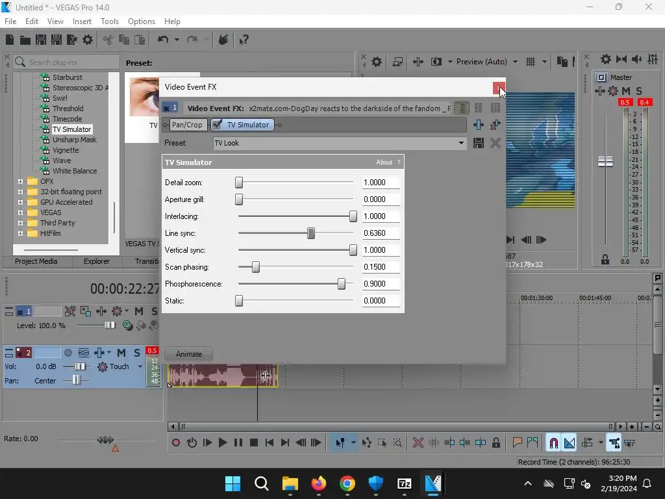Open File Explorer from the taskbar

290,483
